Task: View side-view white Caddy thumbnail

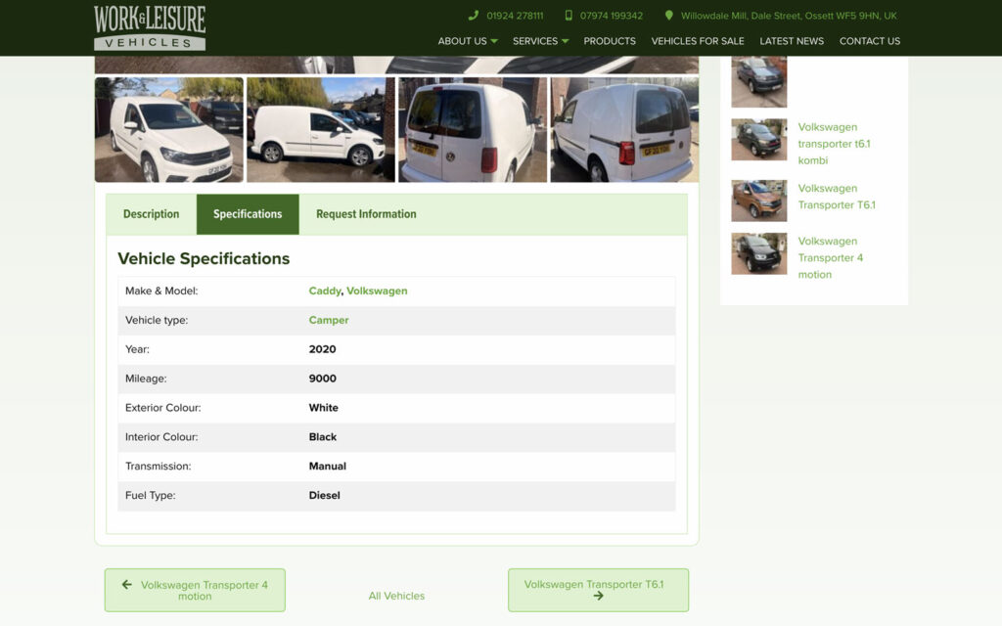Action: [x=321, y=130]
